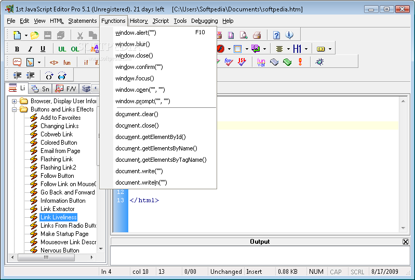The height and width of the screenshot is (280, 415).
Task: Select document.write("") in the menu
Action: point(158,171)
